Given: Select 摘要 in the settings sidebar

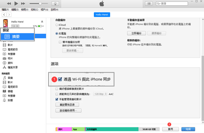Looking at the screenshot, I should [18, 37].
